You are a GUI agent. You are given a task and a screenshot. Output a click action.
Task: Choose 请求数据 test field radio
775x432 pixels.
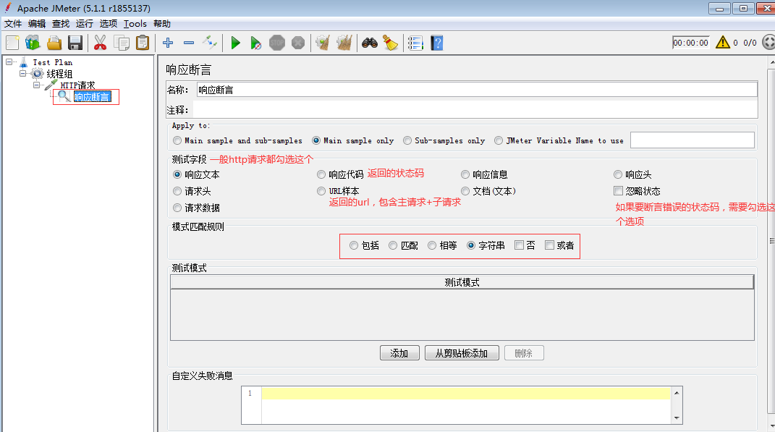pos(177,208)
